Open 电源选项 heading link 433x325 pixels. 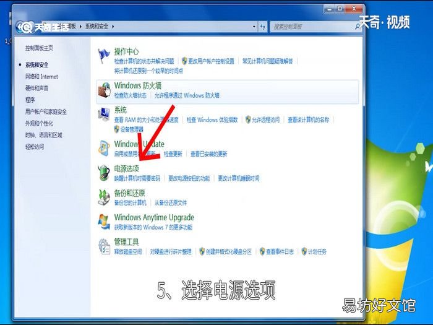click(126, 168)
